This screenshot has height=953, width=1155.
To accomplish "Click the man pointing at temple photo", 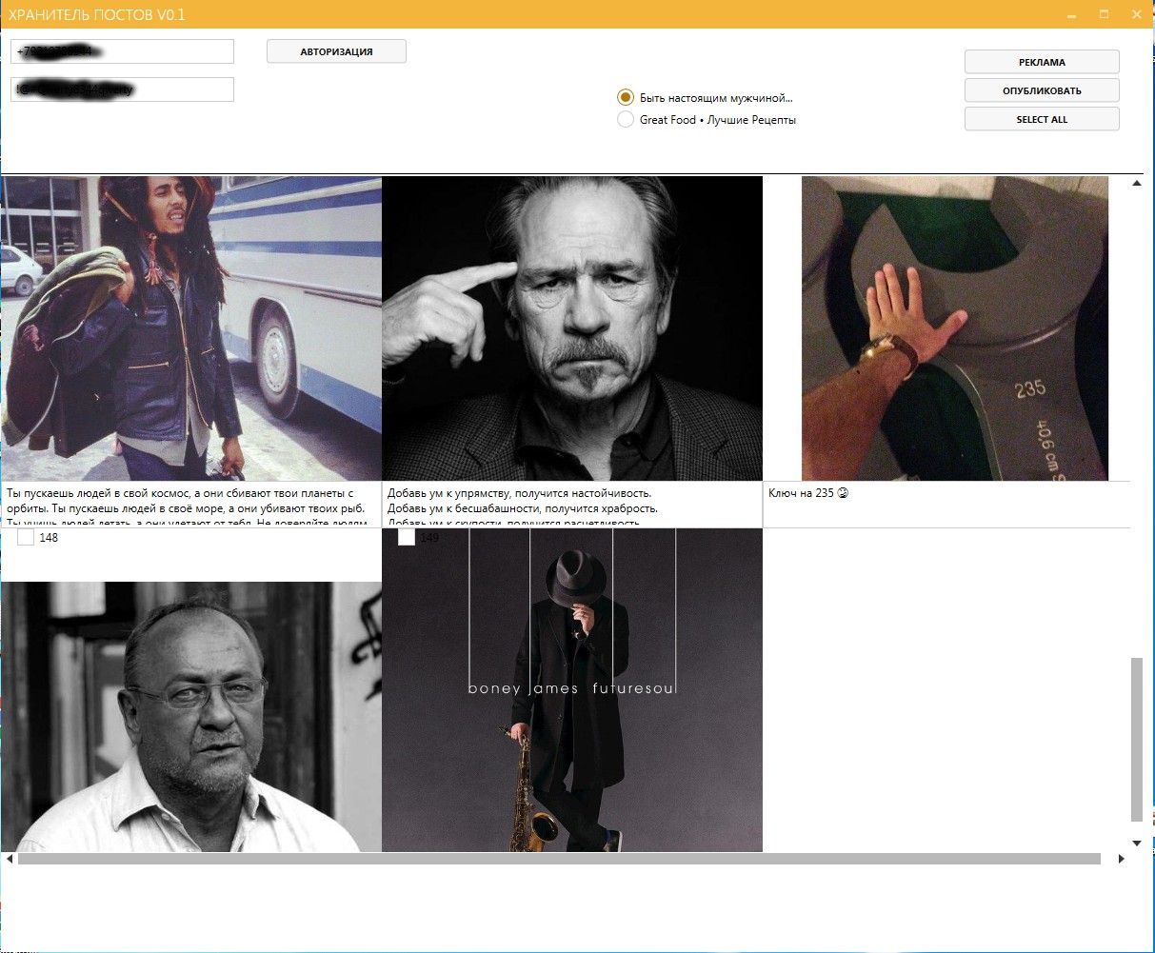I will [572, 328].
